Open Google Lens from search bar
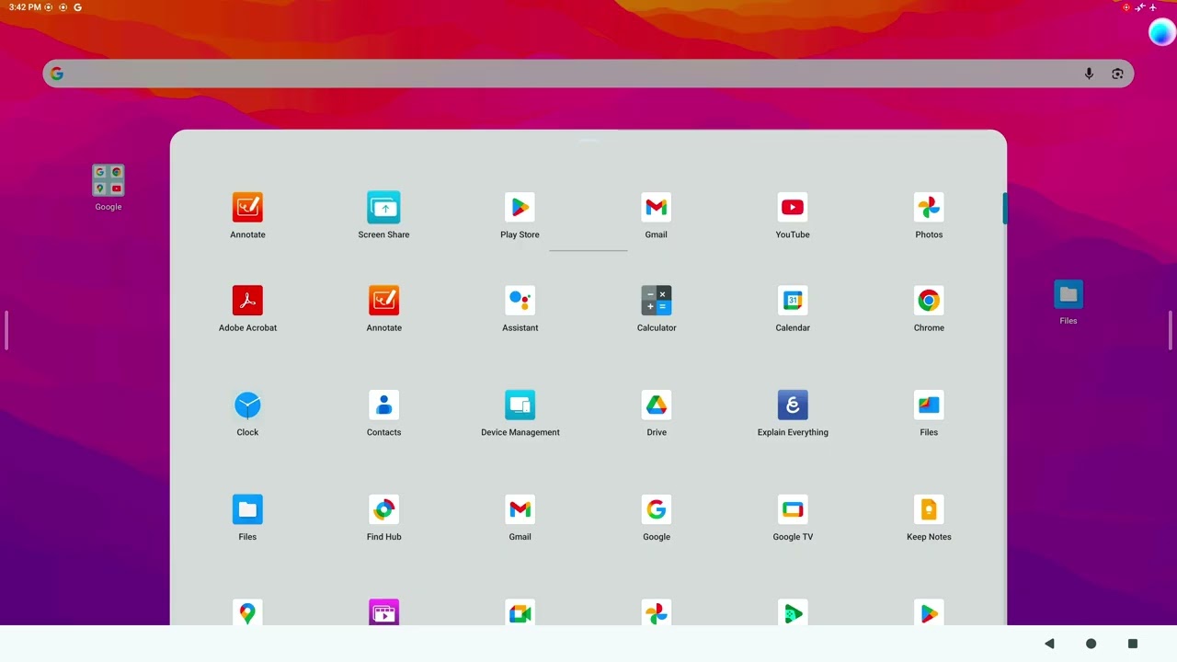1177x662 pixels. point(1117,74)
